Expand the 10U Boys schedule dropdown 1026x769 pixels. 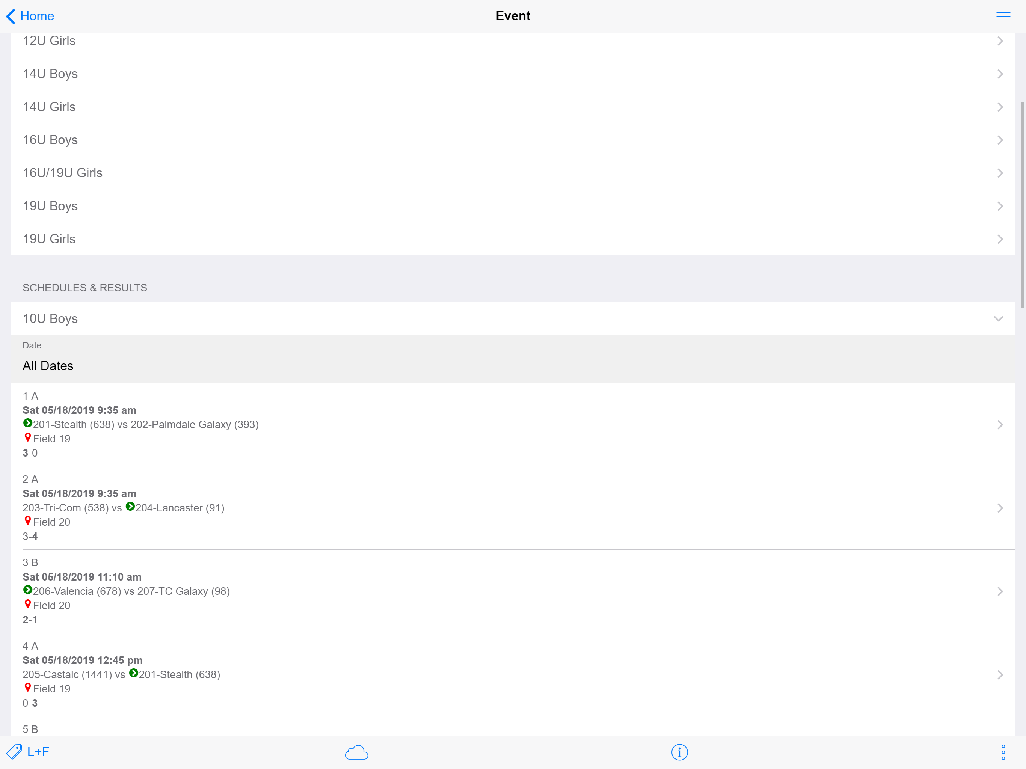tap(513, 319)
